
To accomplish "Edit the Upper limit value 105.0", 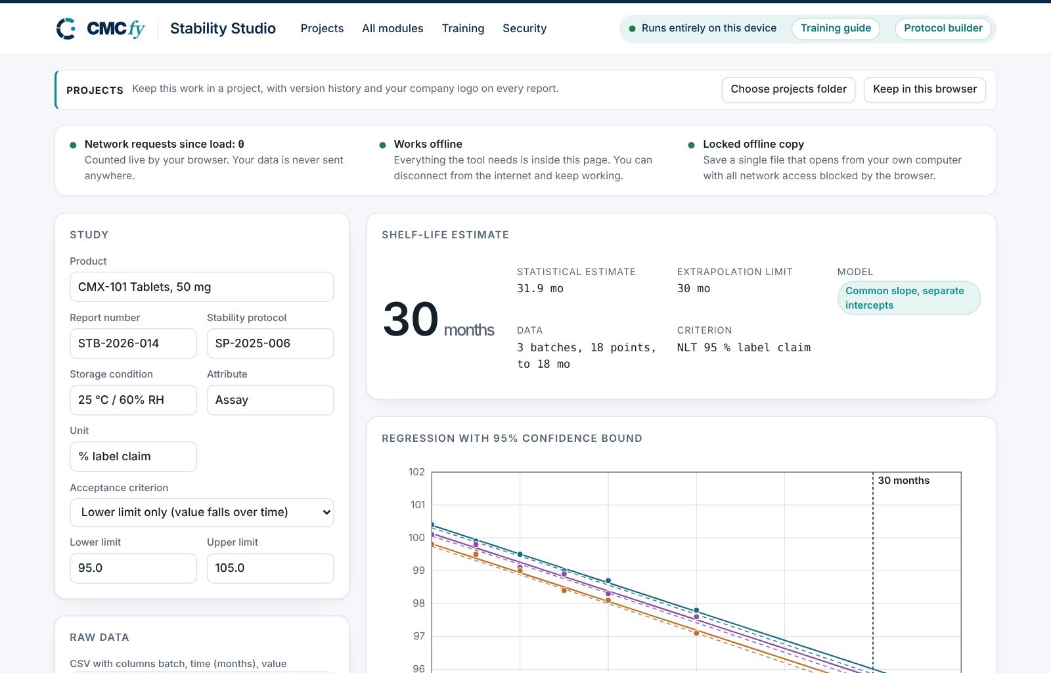I will click(x=270, y=568).
